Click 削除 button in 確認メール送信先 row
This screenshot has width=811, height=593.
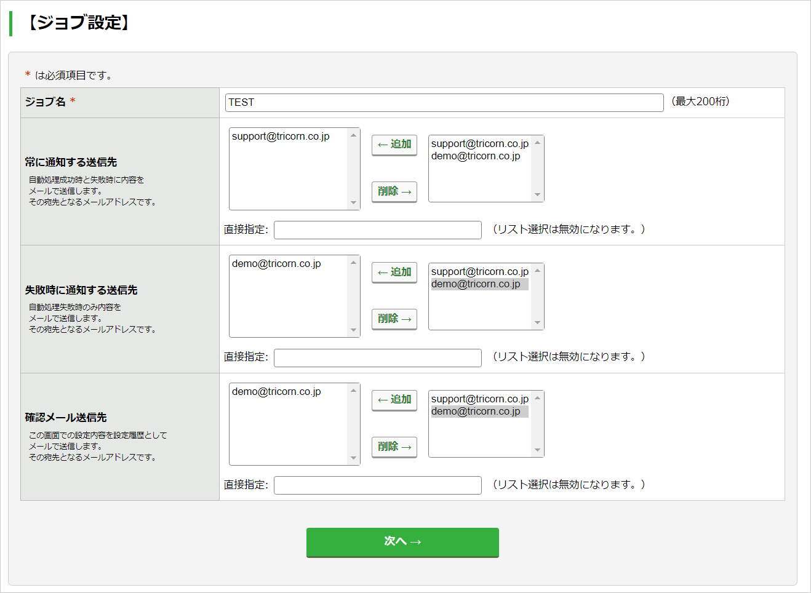click(394, 447)
